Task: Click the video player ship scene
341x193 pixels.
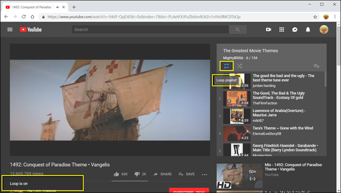Action: (110, 100)
